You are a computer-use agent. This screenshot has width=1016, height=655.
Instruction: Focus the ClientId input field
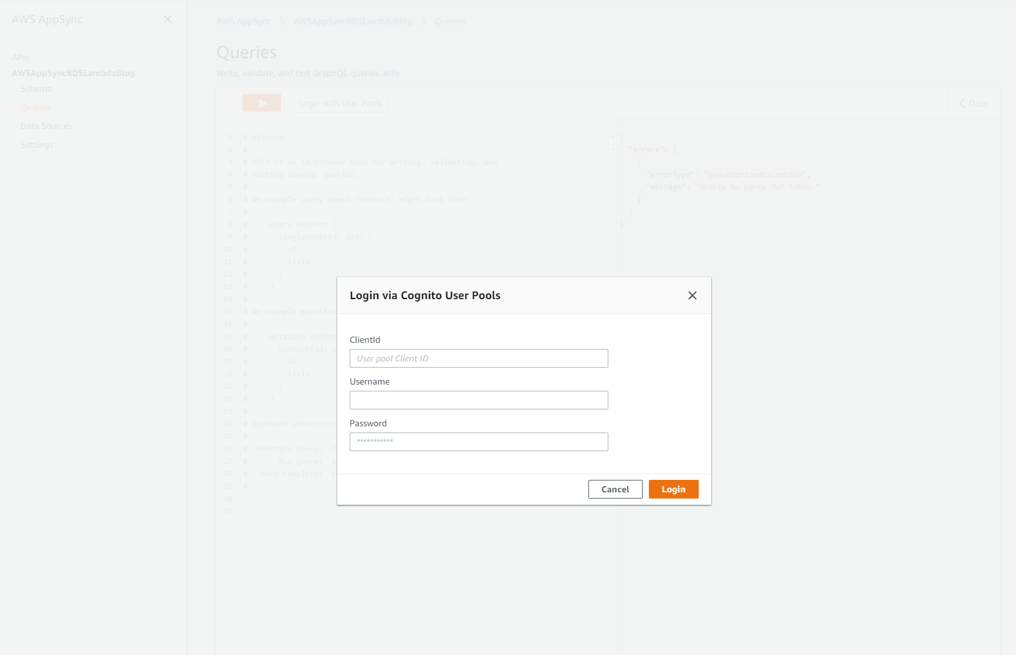(479, 358)
